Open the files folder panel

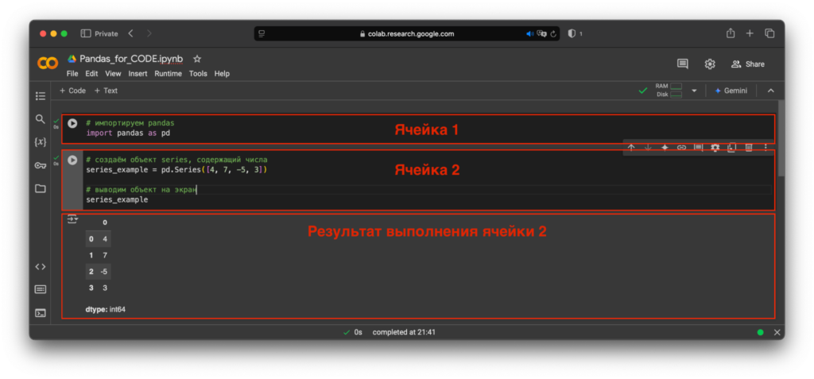[40, 188]
